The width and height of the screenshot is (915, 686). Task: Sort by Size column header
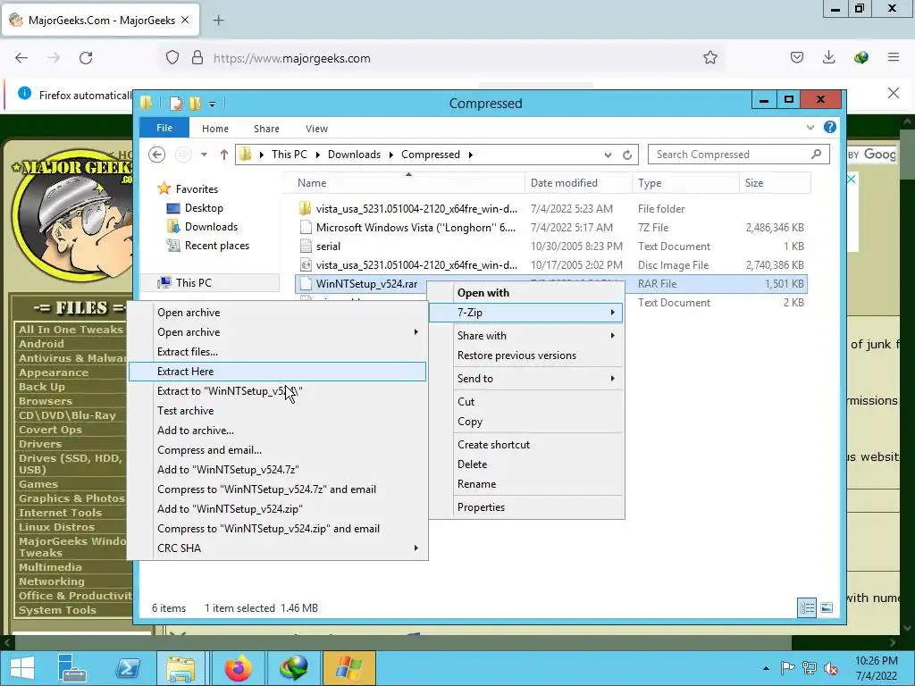[775, 182]
